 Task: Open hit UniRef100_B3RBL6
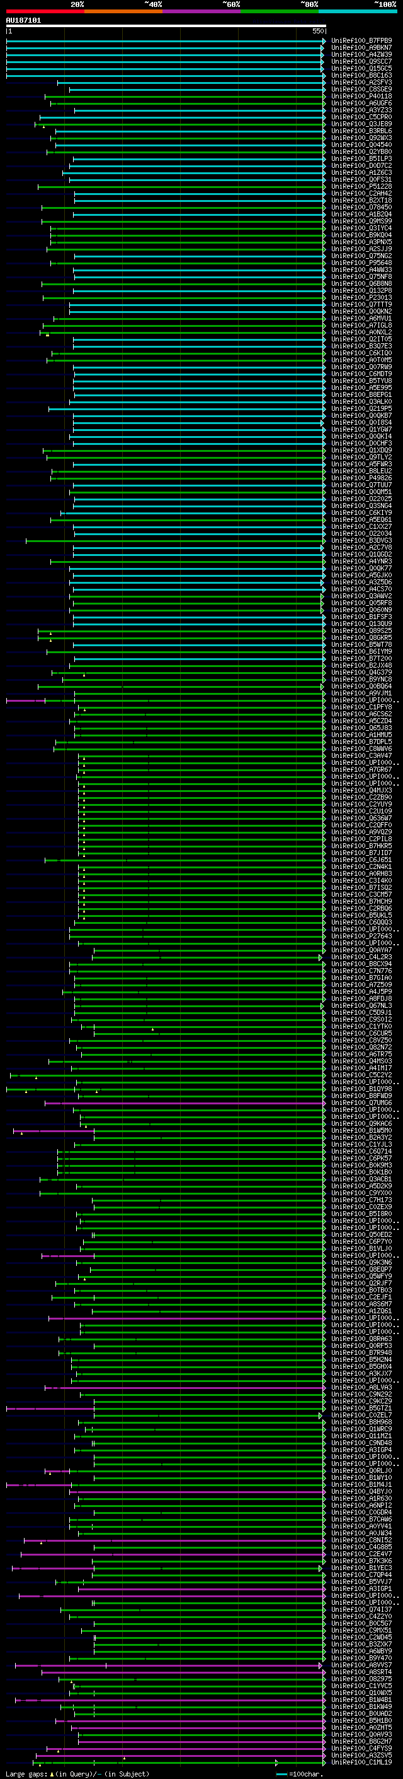click(x=361, y=131)
